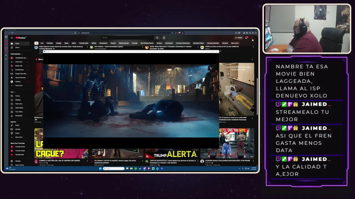The image size is (355, 199).
Task: Open the notifications bell
Action: click(x=246, y=38)
